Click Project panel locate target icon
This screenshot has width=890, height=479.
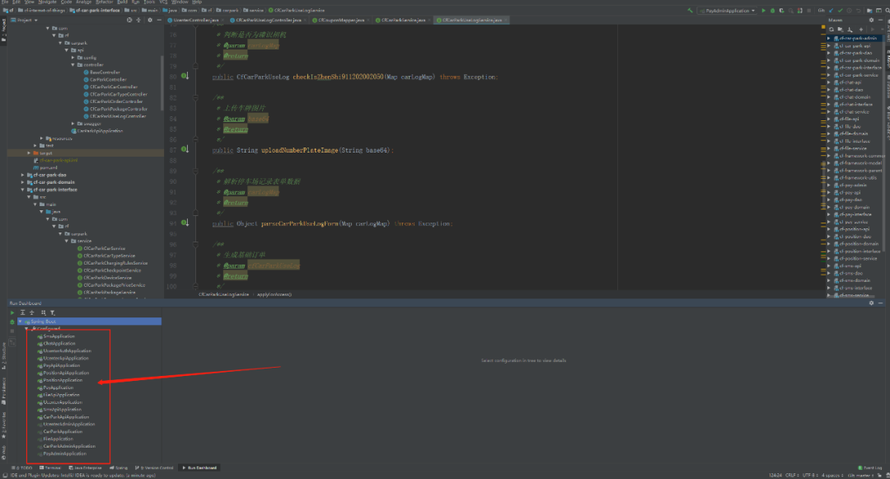(129, 20)
